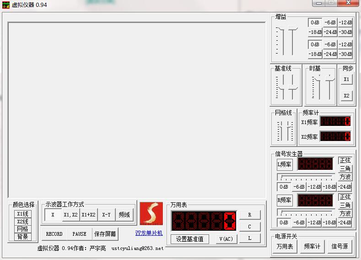Click the red S logo image
Viewport: 361px width, 260px height.
151,214
